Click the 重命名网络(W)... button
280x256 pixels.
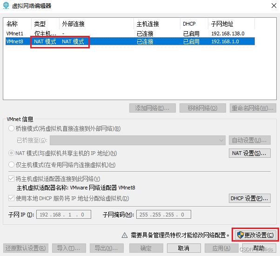click(253, 108)
